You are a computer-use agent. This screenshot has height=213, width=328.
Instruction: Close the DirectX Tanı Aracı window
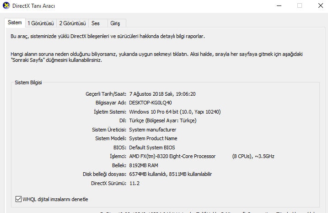coord(320,5)
